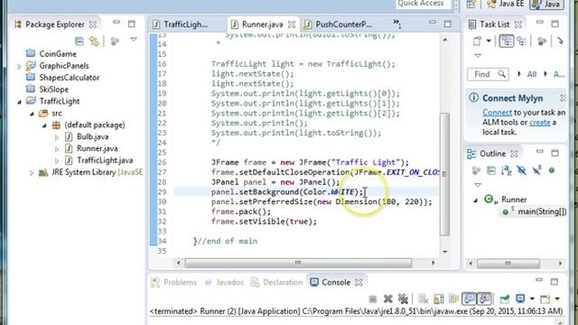
Task: Expand TrafficLight.java tree node
Action: (57, 161)
